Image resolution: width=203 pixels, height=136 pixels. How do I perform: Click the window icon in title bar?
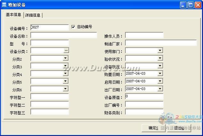click(x=4, y=5)
